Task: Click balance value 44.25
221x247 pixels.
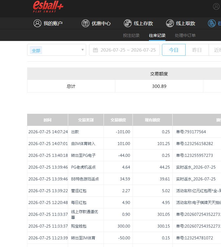Action: coord(165,167)
